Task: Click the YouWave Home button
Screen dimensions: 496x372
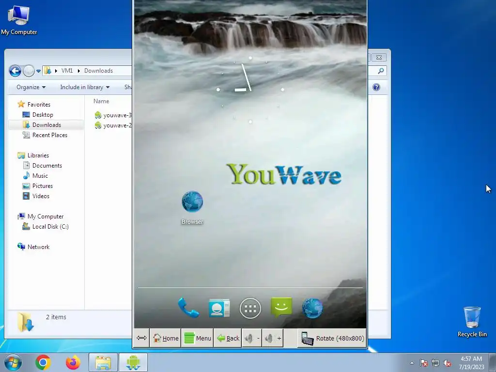Action: (x=166, y=338)
